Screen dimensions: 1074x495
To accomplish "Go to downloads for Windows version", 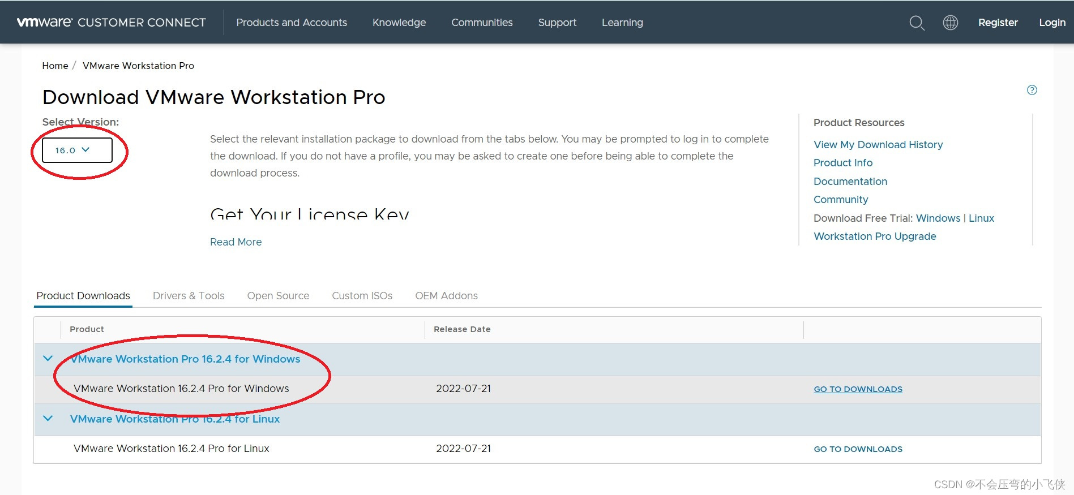I will pos(858,389).
